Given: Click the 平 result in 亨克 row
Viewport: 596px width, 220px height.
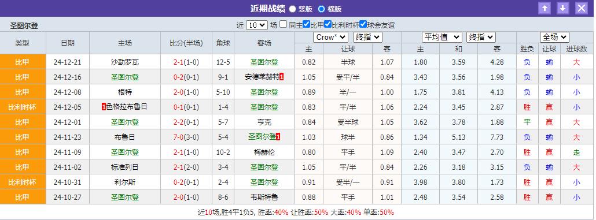Looking at the screenshot, I should point(527,122).
